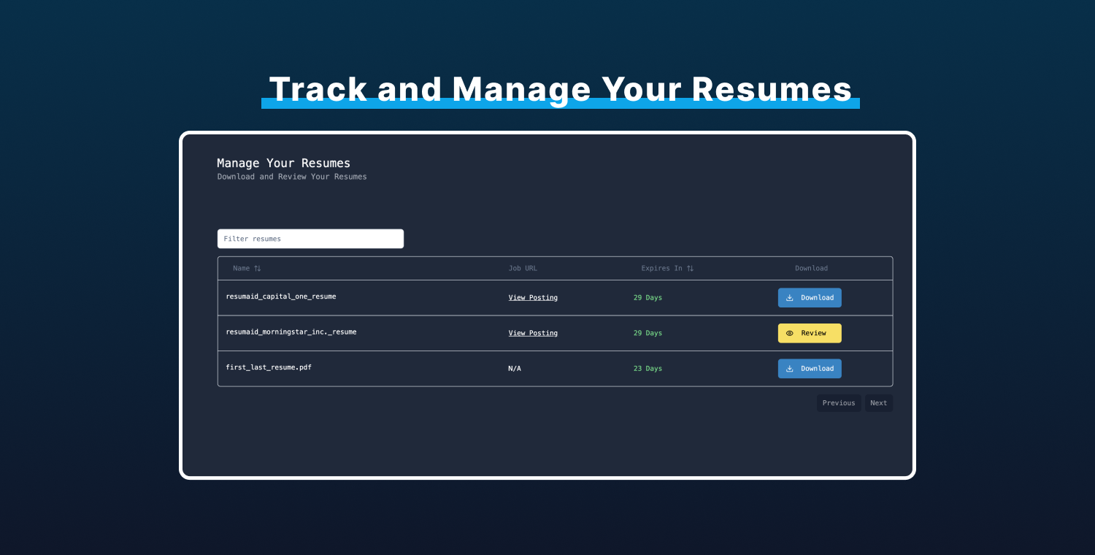Sort table by Name column arrows
1095x555 pixels.
click(x=257, y=269)
